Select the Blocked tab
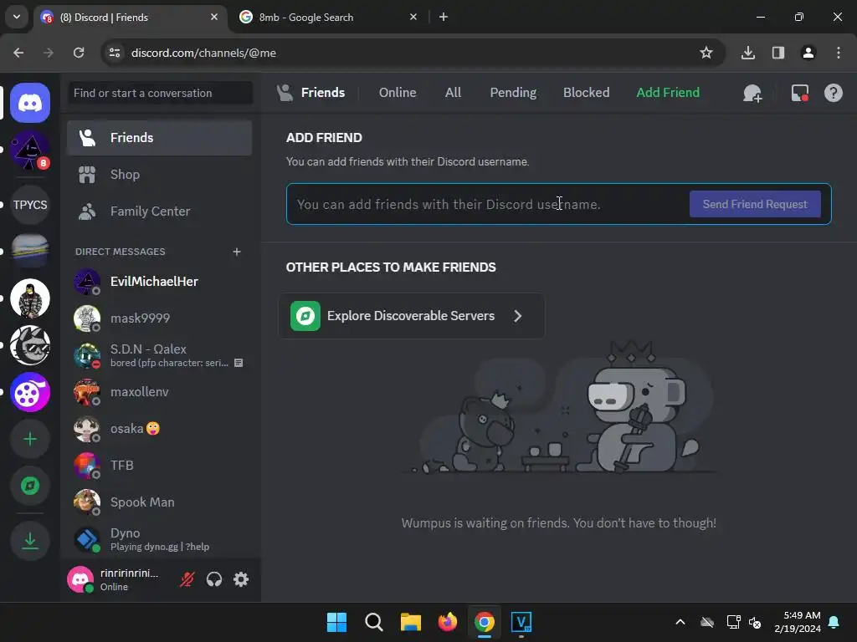 pyautogui.click(x=586, y=93)
